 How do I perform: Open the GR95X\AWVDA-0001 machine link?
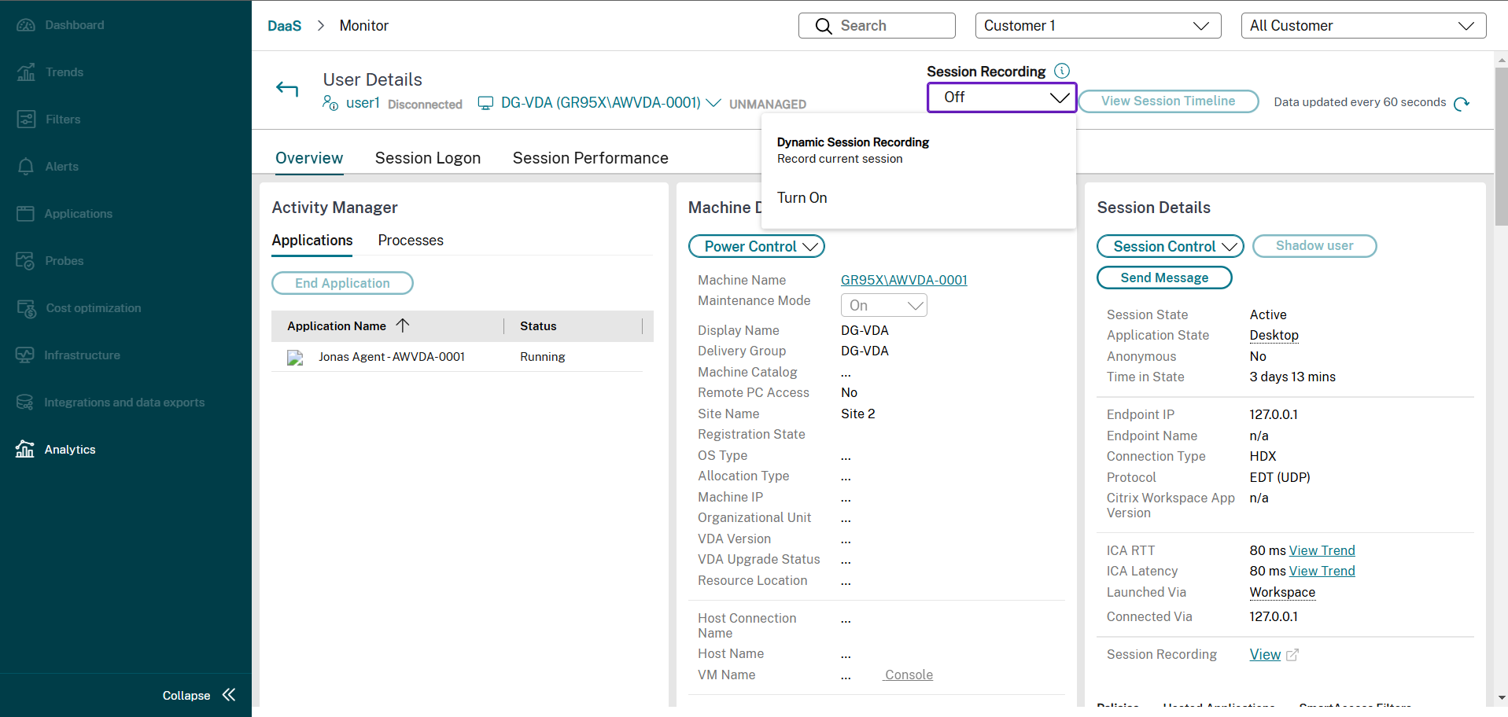coord(903,280)
